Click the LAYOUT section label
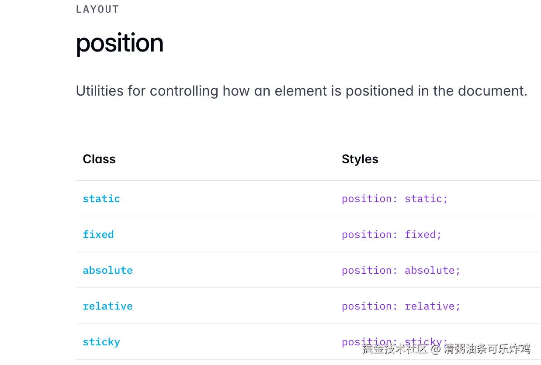This screenshot has height=365, width=541. (x=97, y=9)
